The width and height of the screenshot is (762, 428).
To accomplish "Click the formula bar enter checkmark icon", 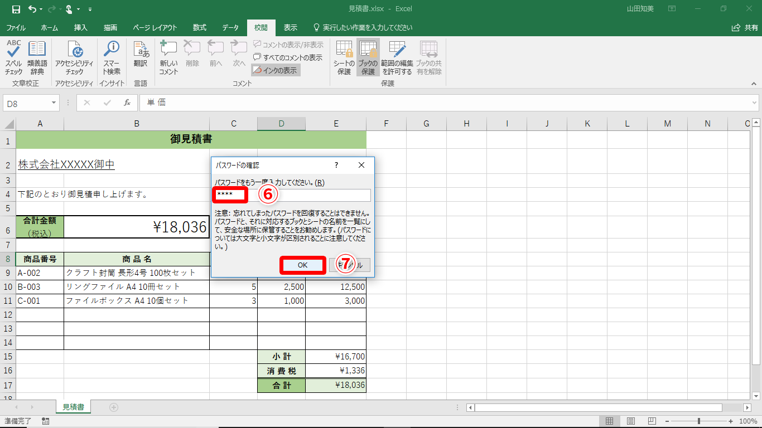I will [107, 103].
